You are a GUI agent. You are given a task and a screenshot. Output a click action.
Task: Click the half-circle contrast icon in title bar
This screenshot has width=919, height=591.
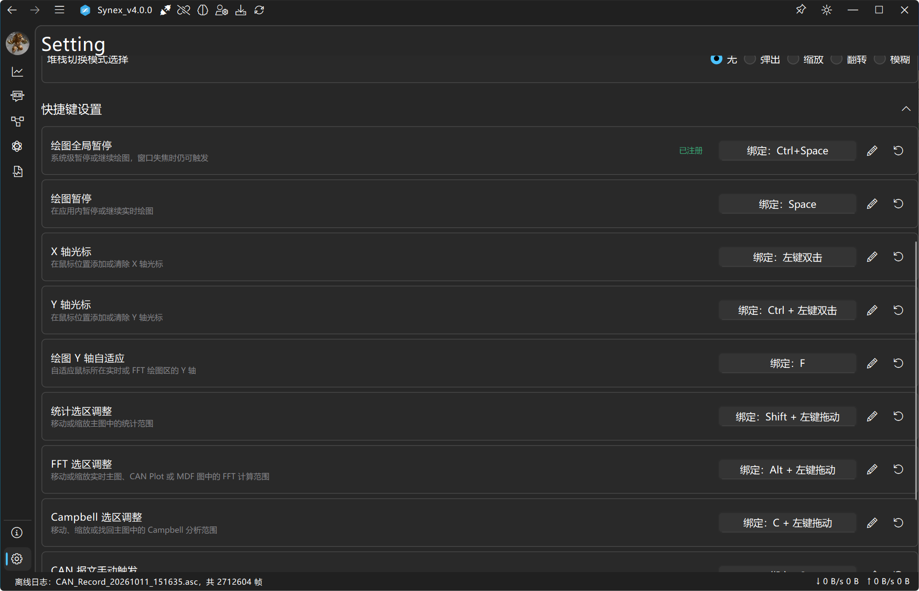pos(202,10)
